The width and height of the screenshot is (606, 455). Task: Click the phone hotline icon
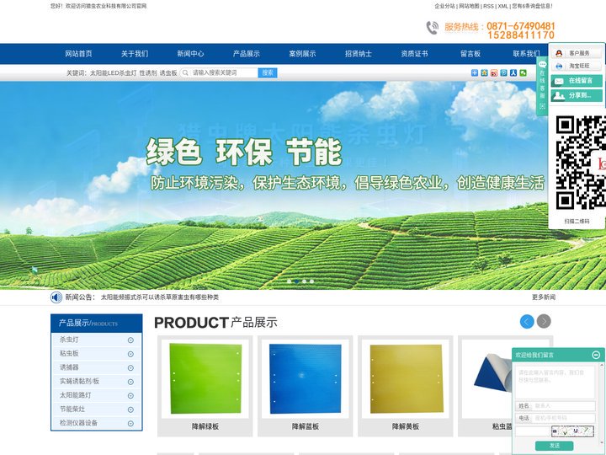click(432, 28)
